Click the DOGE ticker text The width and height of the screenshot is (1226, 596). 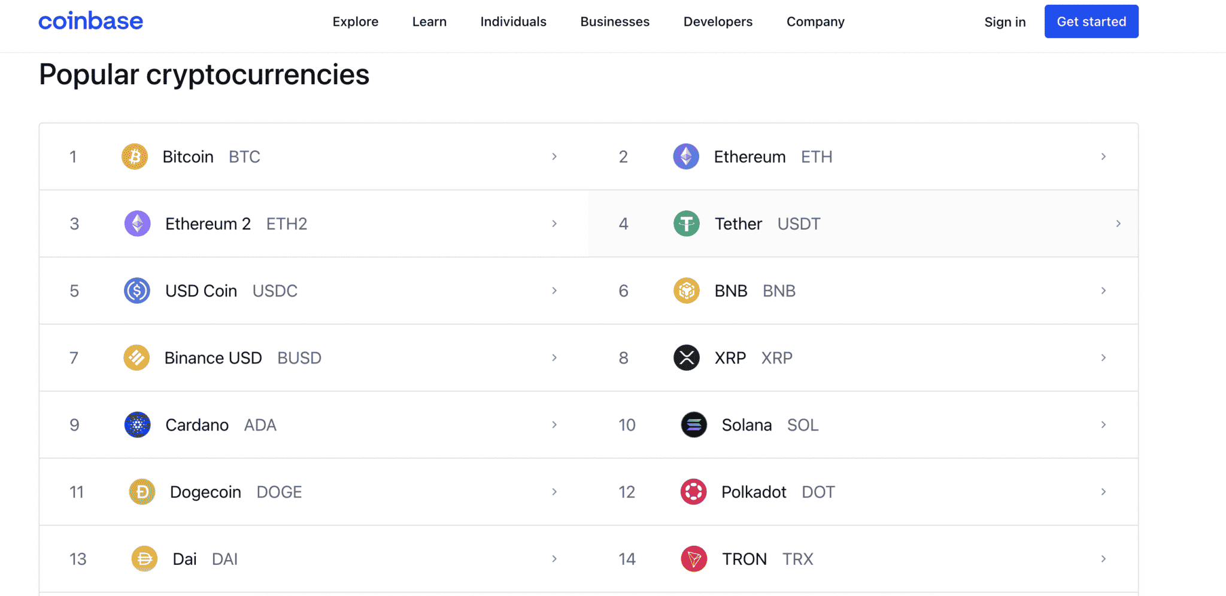point(279,492)
